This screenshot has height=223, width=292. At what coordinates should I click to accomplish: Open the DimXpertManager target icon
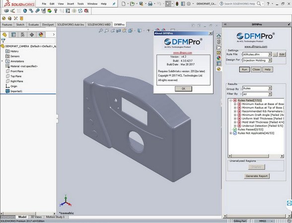pos(32,35)
